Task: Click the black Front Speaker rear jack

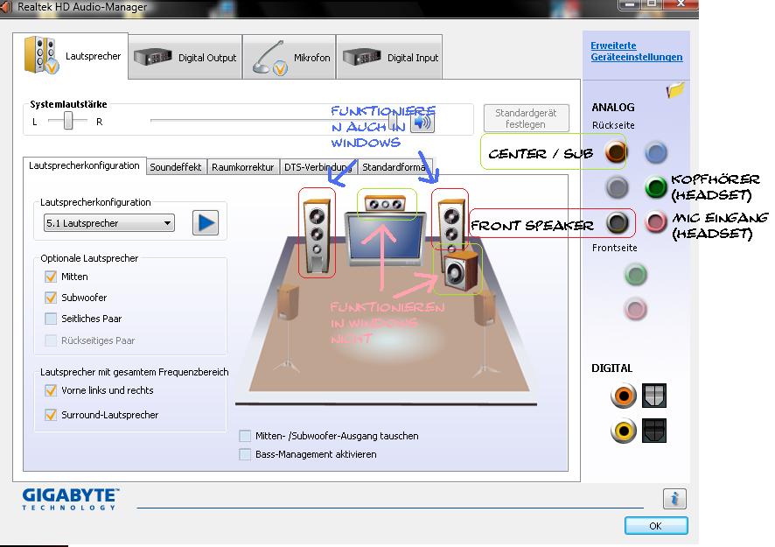Action: (617, 223)
